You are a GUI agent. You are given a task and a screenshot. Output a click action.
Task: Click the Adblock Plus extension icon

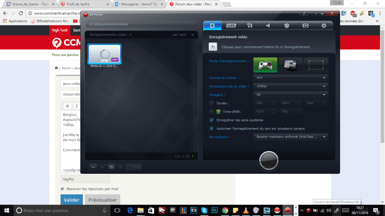353,13
